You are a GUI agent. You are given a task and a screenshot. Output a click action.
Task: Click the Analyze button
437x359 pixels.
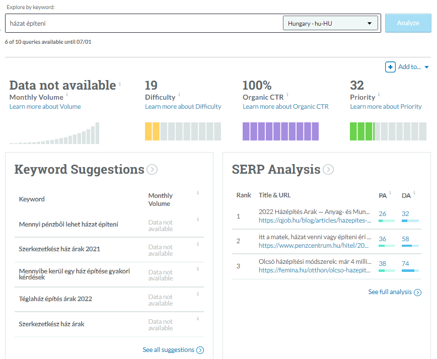point(408,23)
